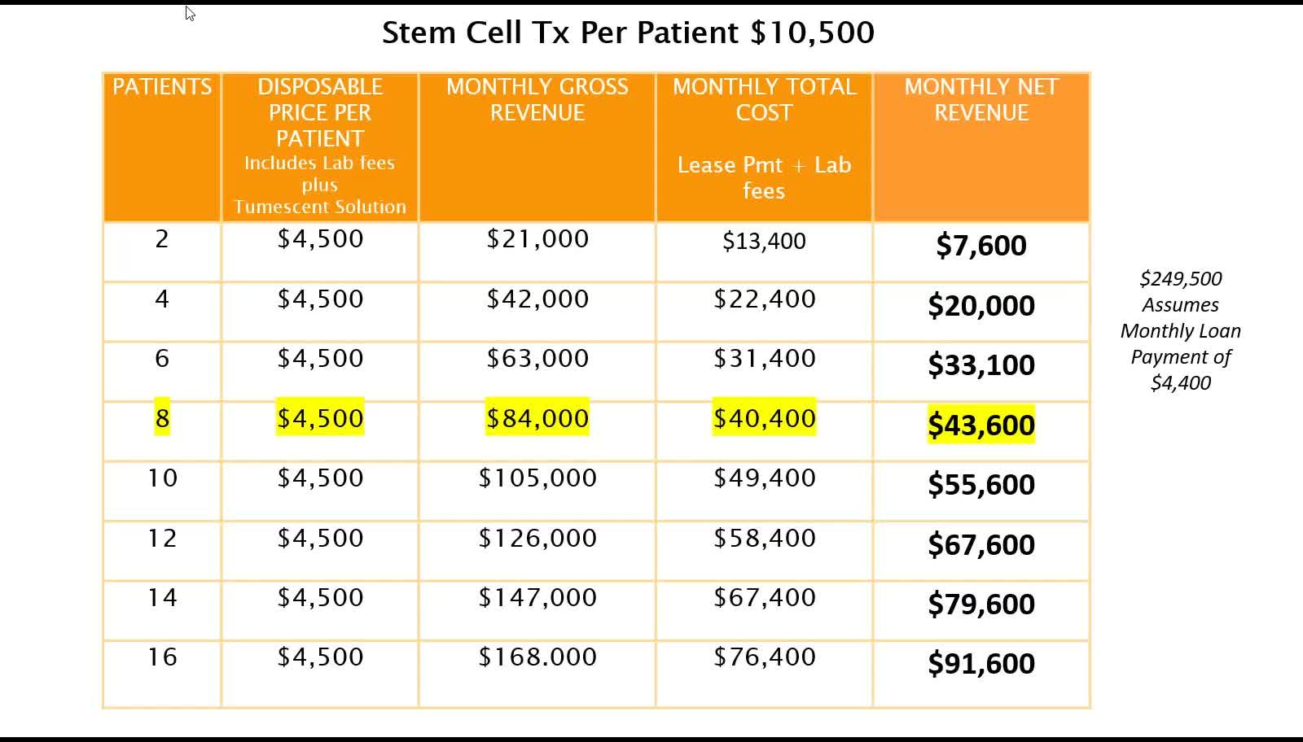Screen dimensions: 1303x742
Task: Click the $31,400 monthly cost cell
Action: tap(764, 358)
